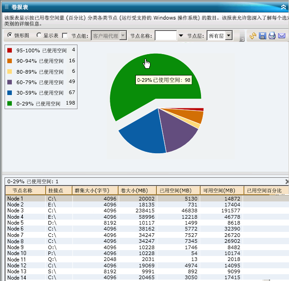
Task: Sort by the 节点名称 column header
Action: coord(26,191)
